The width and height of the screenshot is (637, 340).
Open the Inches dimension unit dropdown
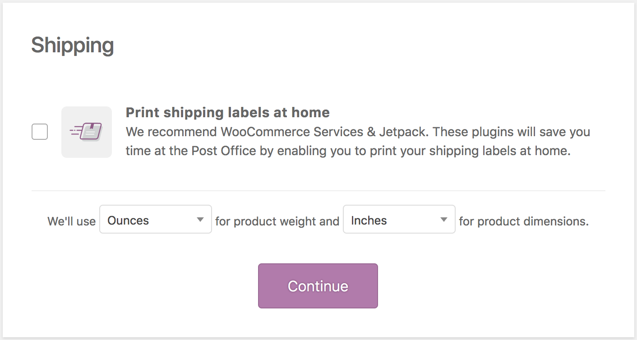(x=399, y=220)
